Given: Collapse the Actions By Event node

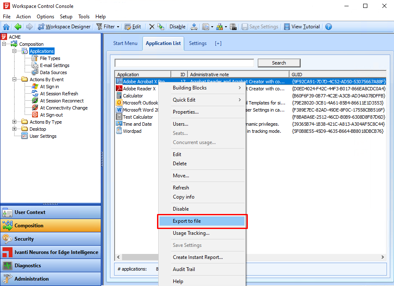Looking at the screenshot, I should click(x=14, y=80).
